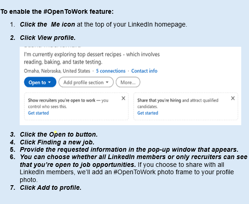Click the dessert recipes headline text
The height and width of the screenshot is (204, 249).
(x=92, y=58)
